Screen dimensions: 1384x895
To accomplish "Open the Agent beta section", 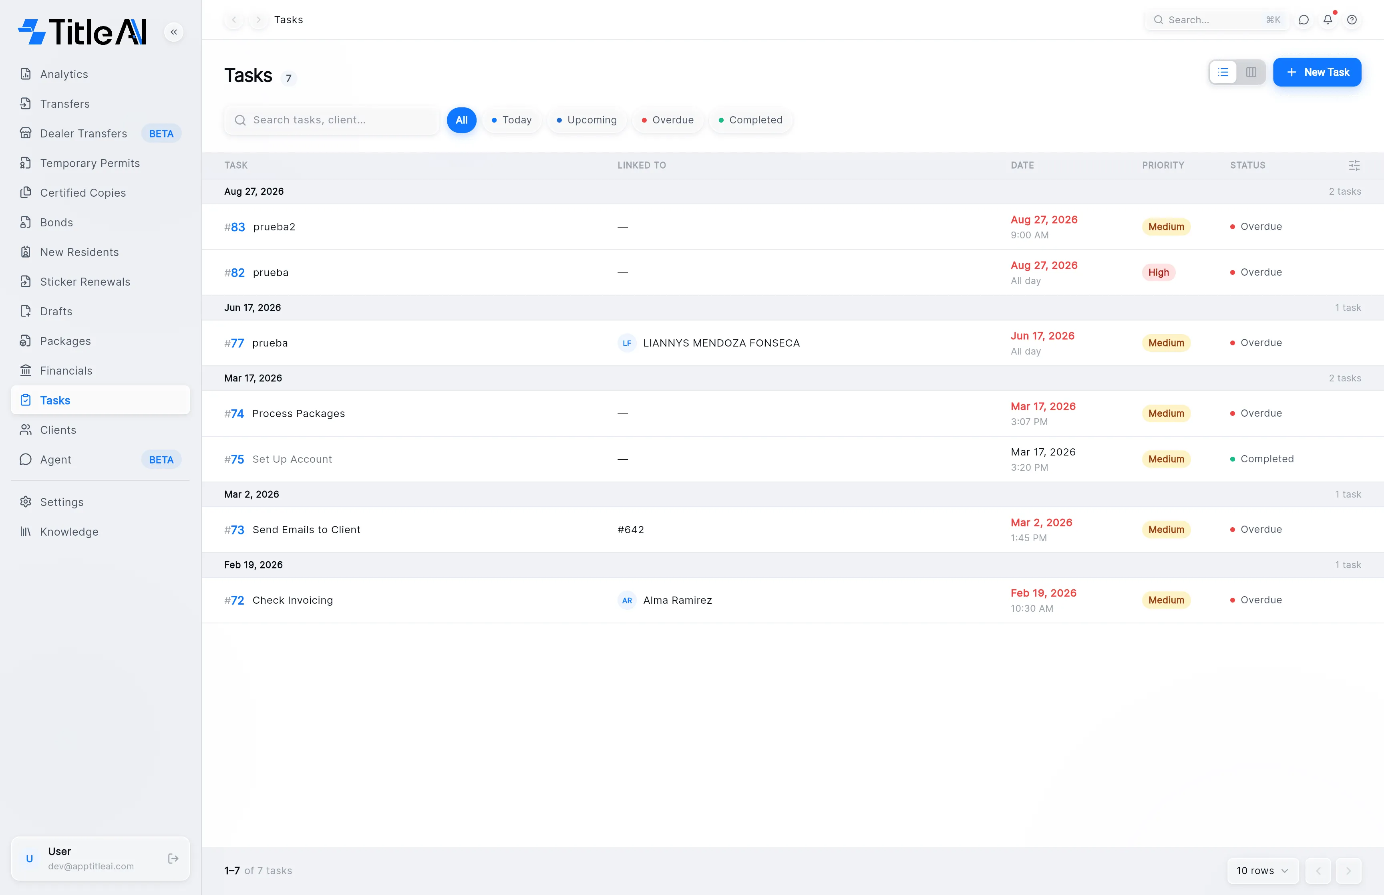I will [x=101, y=460].
